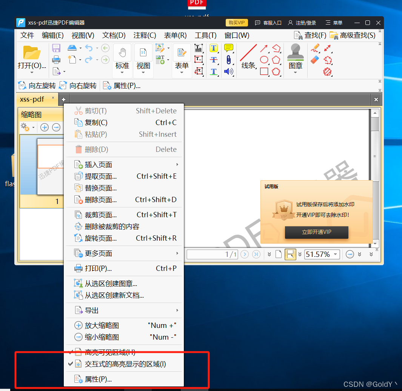Switch to the xss-pdf document tab
This screenshot has height=391, width=402.
36,99
